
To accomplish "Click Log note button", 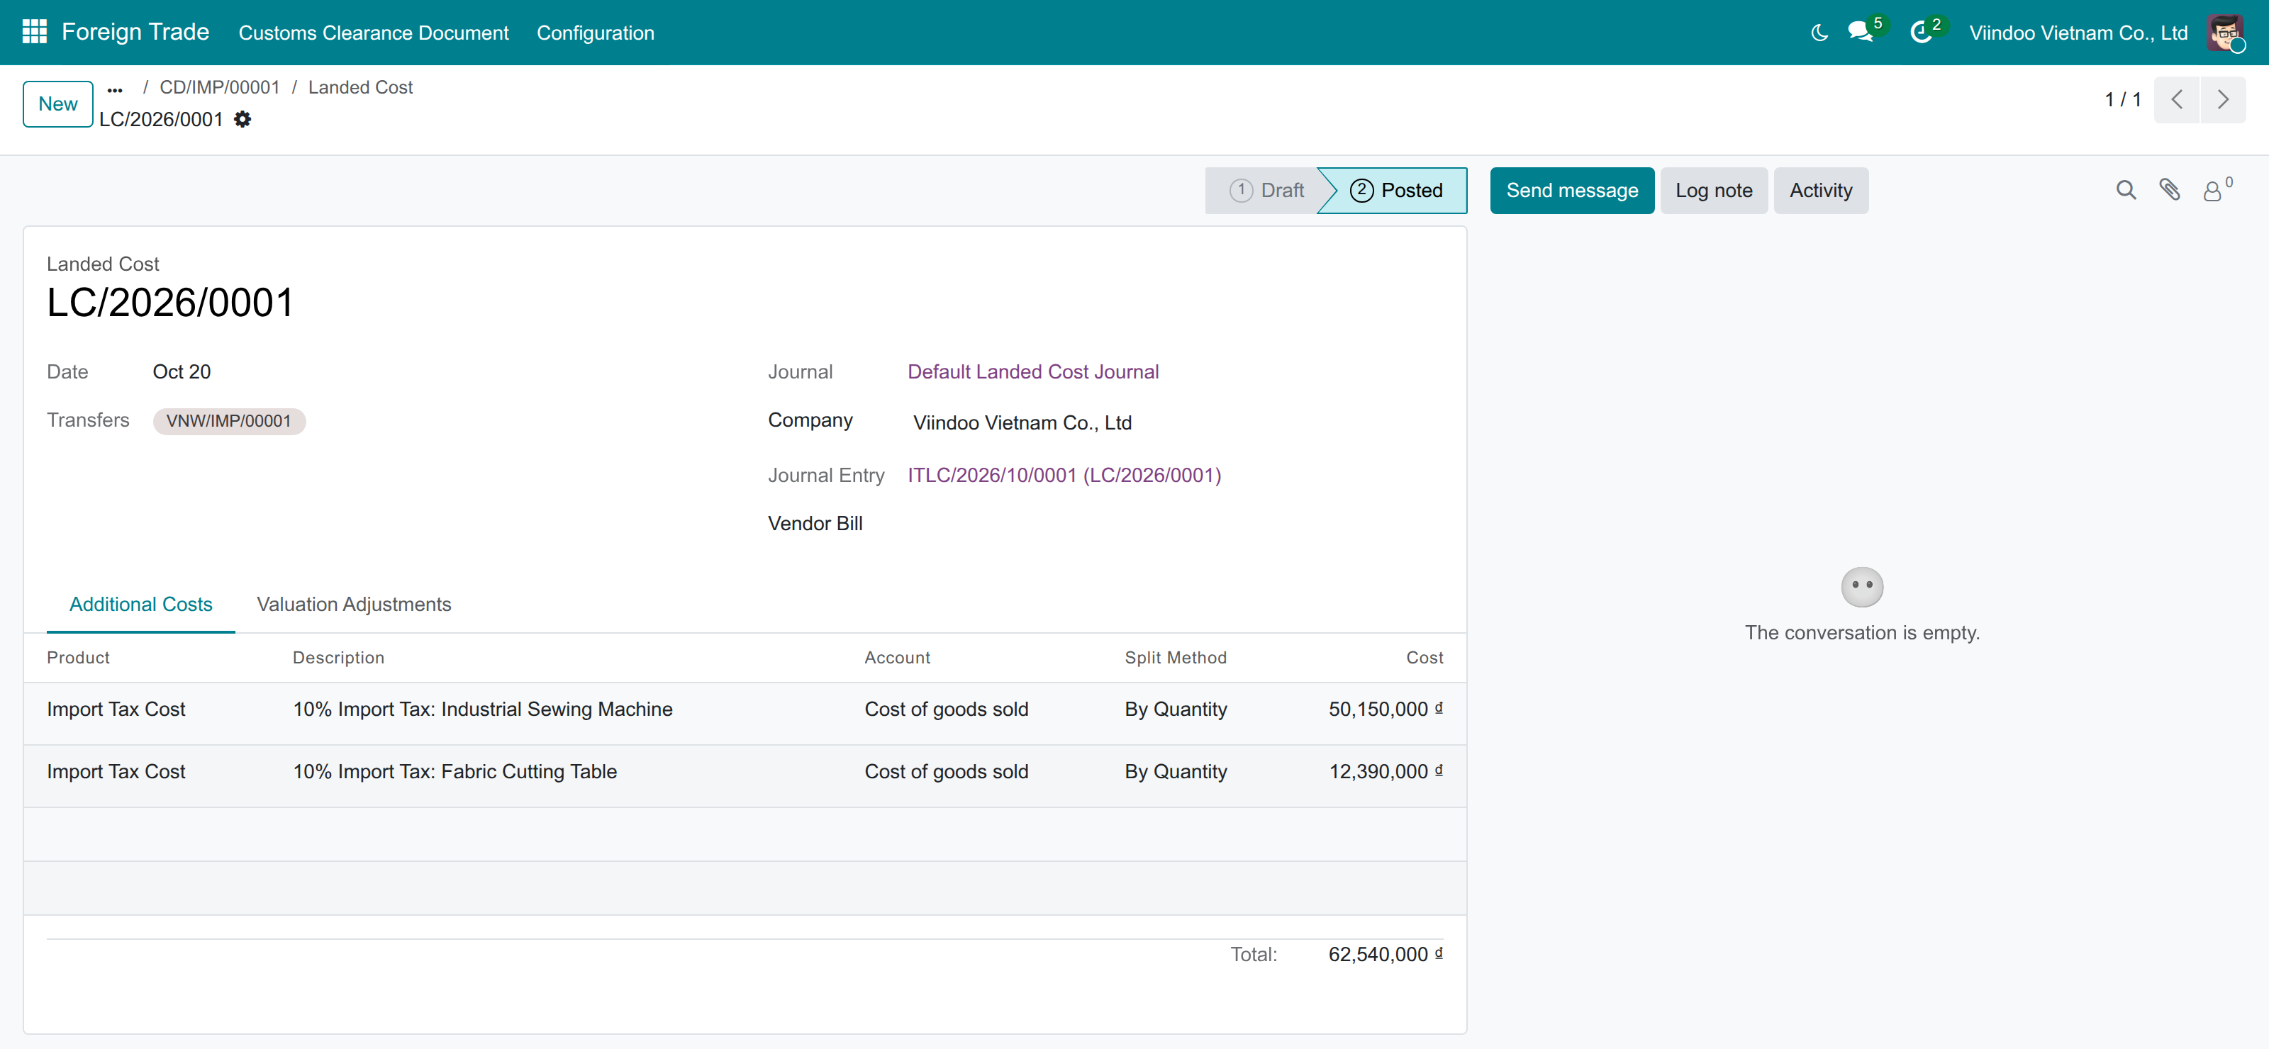I will [x=1713, y=190].
